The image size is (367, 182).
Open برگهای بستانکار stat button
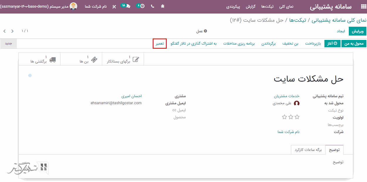[x=123, y=60]
